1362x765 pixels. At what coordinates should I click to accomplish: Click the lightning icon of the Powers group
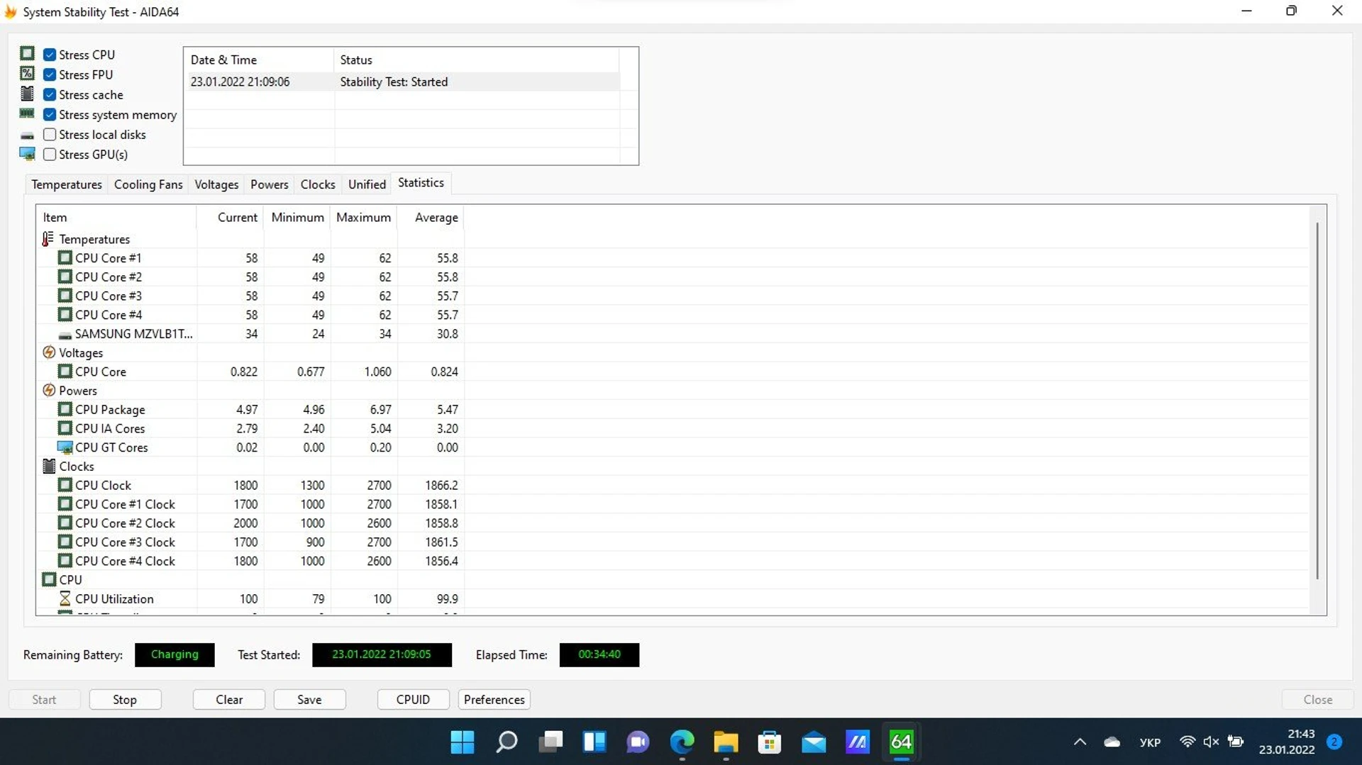click(49, 390)
